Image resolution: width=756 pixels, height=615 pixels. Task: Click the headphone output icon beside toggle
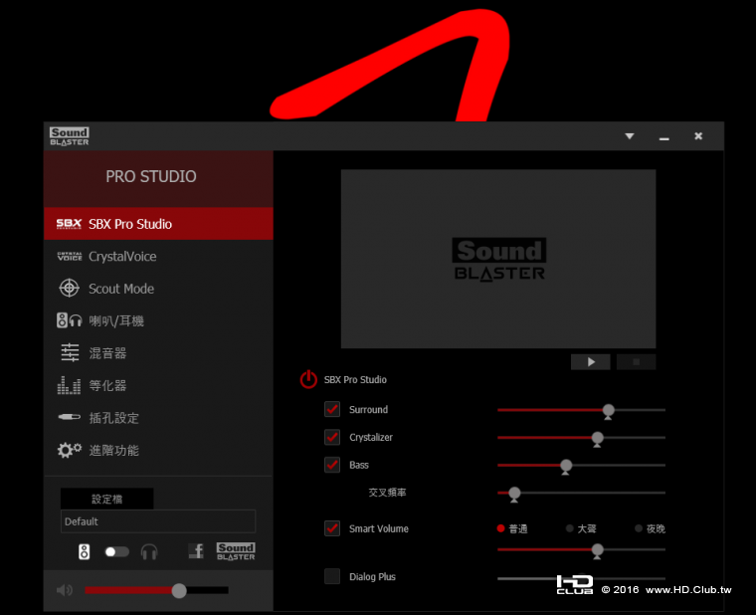point(149,551)
